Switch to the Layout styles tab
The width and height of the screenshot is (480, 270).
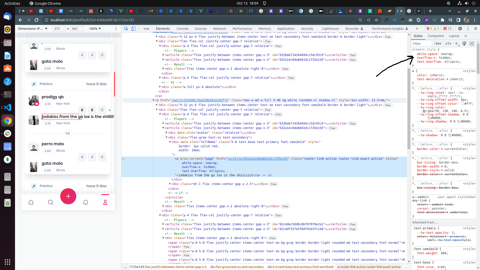tap(454, 36)
